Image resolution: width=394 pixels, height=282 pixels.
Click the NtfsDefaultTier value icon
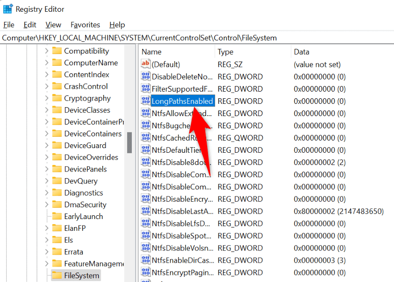(x=146, y=150)
